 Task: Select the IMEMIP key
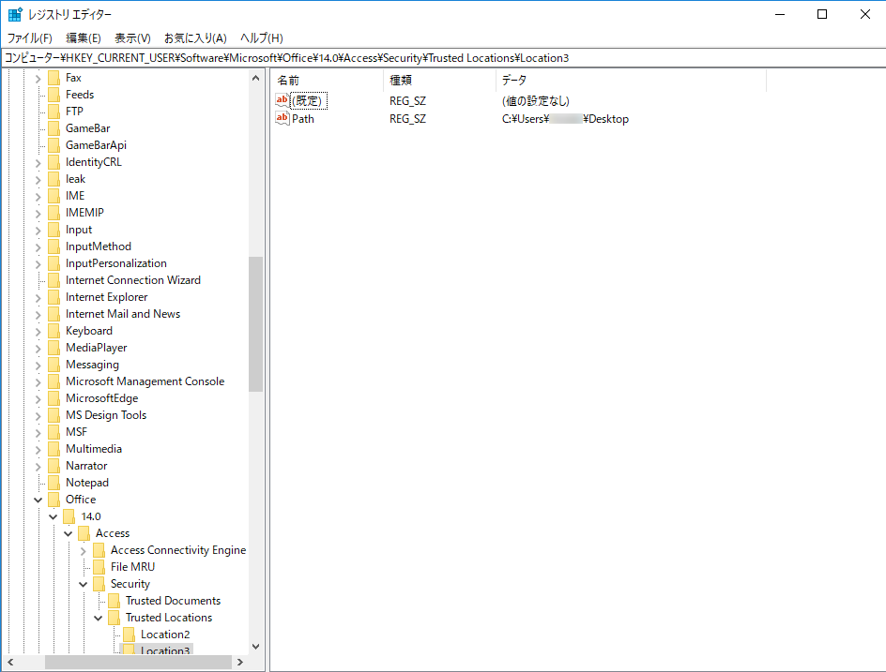[x=84, y=213]
